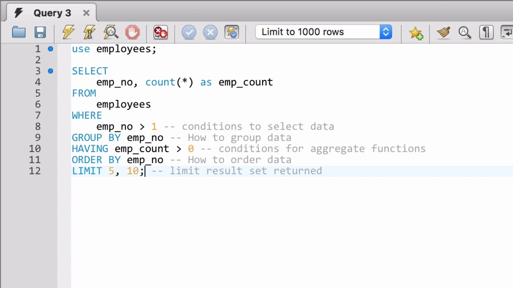Stop query execution with the red hand icon

132,32
